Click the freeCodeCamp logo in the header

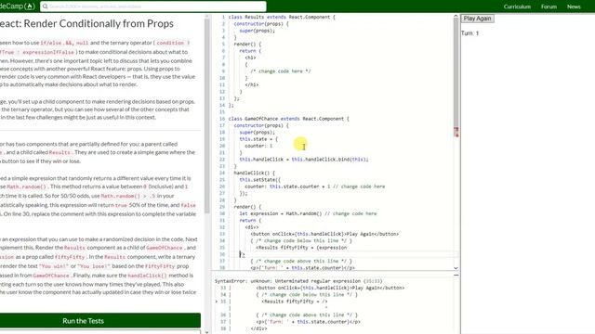17,6
